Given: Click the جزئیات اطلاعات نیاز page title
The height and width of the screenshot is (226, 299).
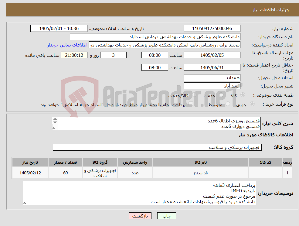Looking at the screenshot, I should click(271, 10).
